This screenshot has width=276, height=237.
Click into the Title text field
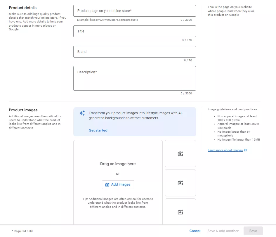click(x=134, y=31)
